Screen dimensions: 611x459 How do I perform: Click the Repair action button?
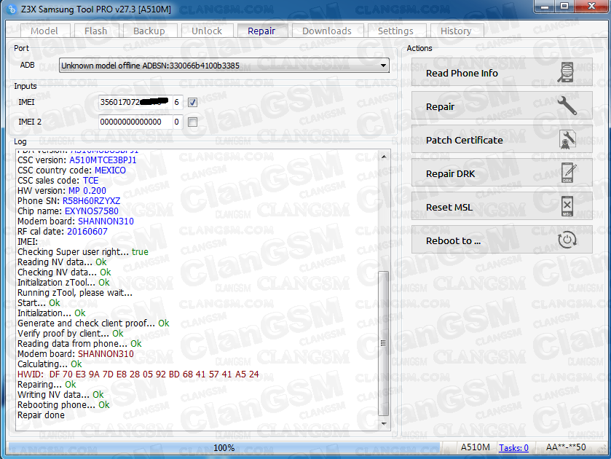point(502,106)
